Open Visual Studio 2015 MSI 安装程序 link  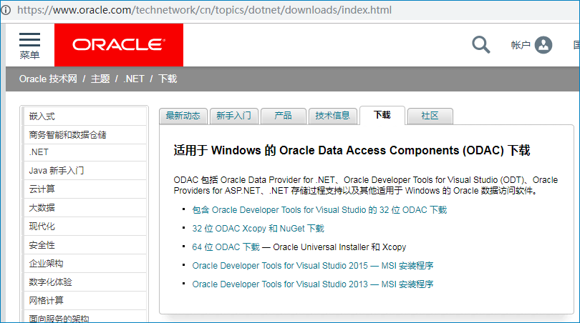tap(313, 266)
